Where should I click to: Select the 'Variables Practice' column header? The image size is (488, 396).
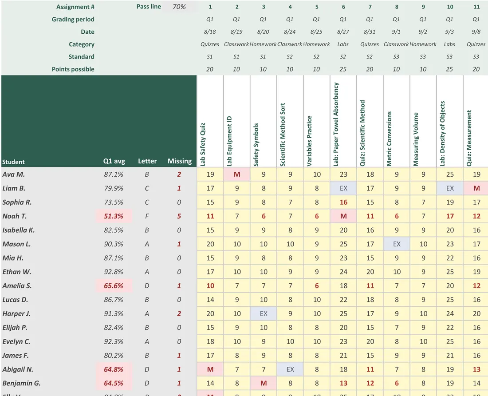(x=316, y=121)
